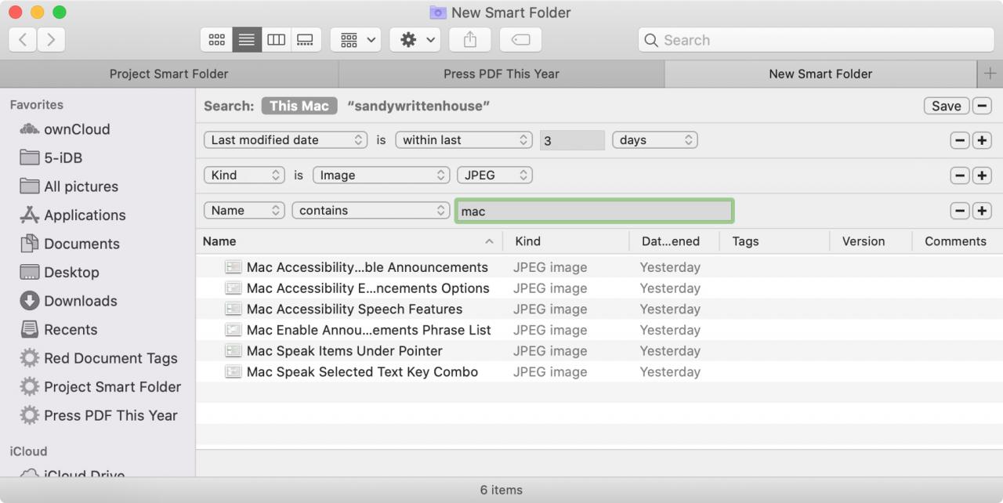Switch to list view
The height and width of the screenshot is (503, 1003).
[x=247, y=40]
